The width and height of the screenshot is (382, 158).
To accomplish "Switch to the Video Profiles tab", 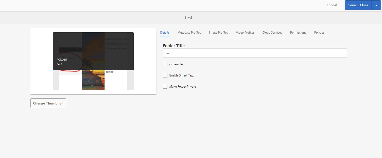I will tap(245, 33).
